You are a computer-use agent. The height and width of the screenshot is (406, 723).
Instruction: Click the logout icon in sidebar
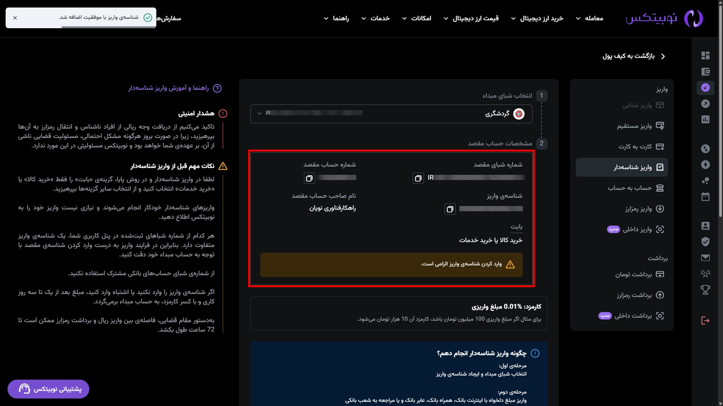705,321
